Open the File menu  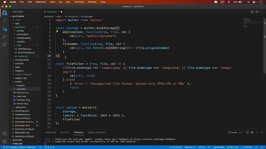point(22,2)
